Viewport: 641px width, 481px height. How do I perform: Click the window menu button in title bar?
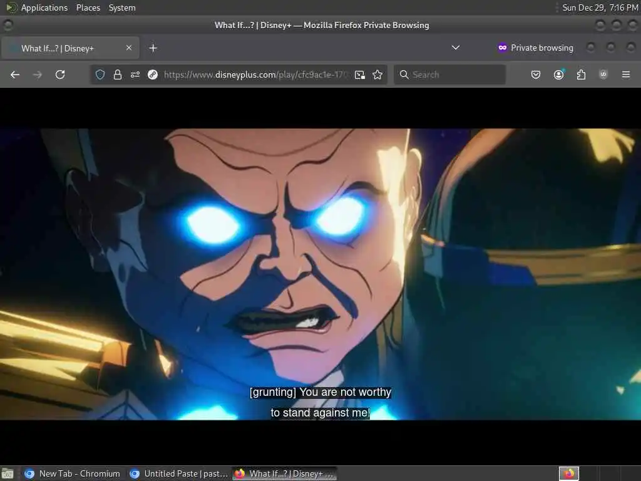click(8, 25)
